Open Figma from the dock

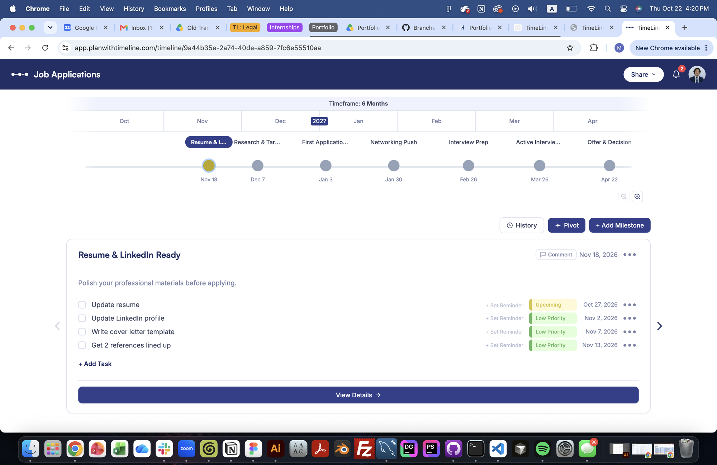(253, 449)
